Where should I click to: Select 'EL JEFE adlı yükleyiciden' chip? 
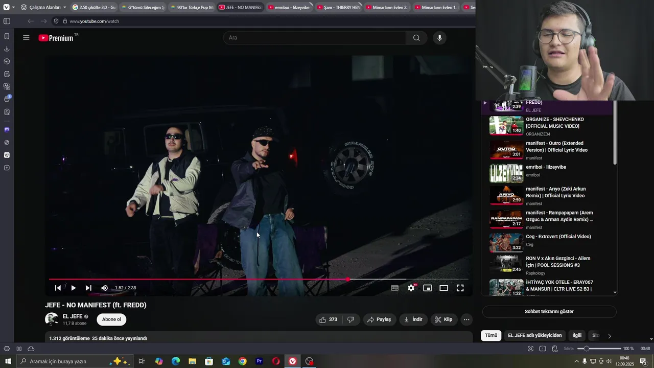click(535, 335)
